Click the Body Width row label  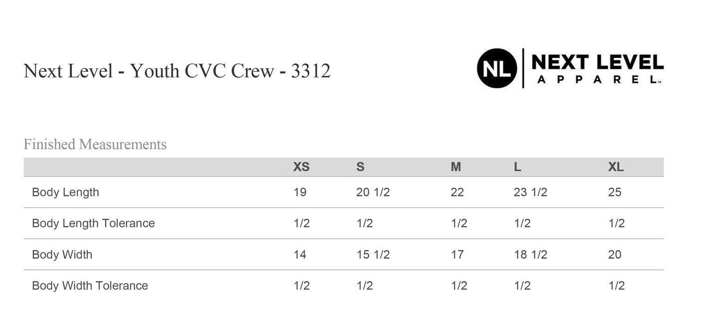pos(62,255)
